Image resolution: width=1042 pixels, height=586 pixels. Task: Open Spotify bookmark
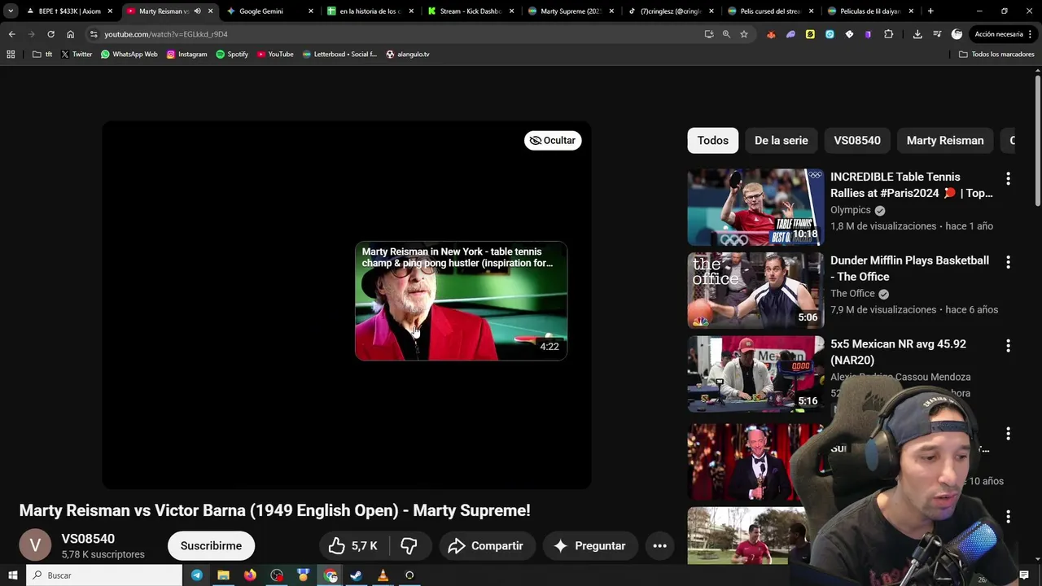click(232, 54)
